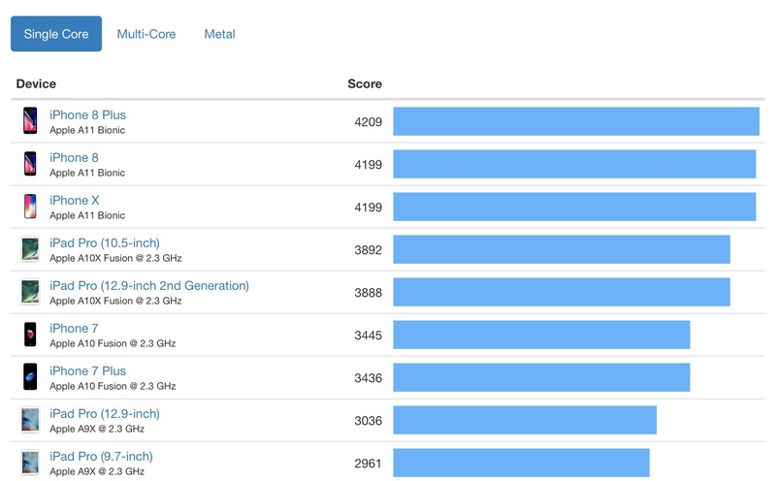
Task: Click the score value 4209
Action: tap(369, 122)
